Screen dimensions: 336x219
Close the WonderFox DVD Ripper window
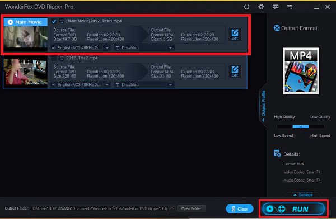[x=328, y=7]
